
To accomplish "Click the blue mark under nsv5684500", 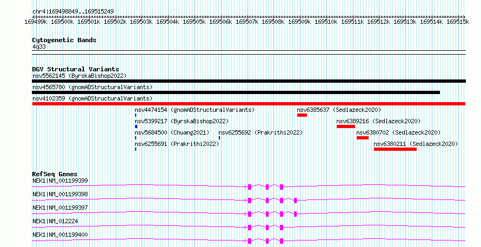I will (136, 138).
